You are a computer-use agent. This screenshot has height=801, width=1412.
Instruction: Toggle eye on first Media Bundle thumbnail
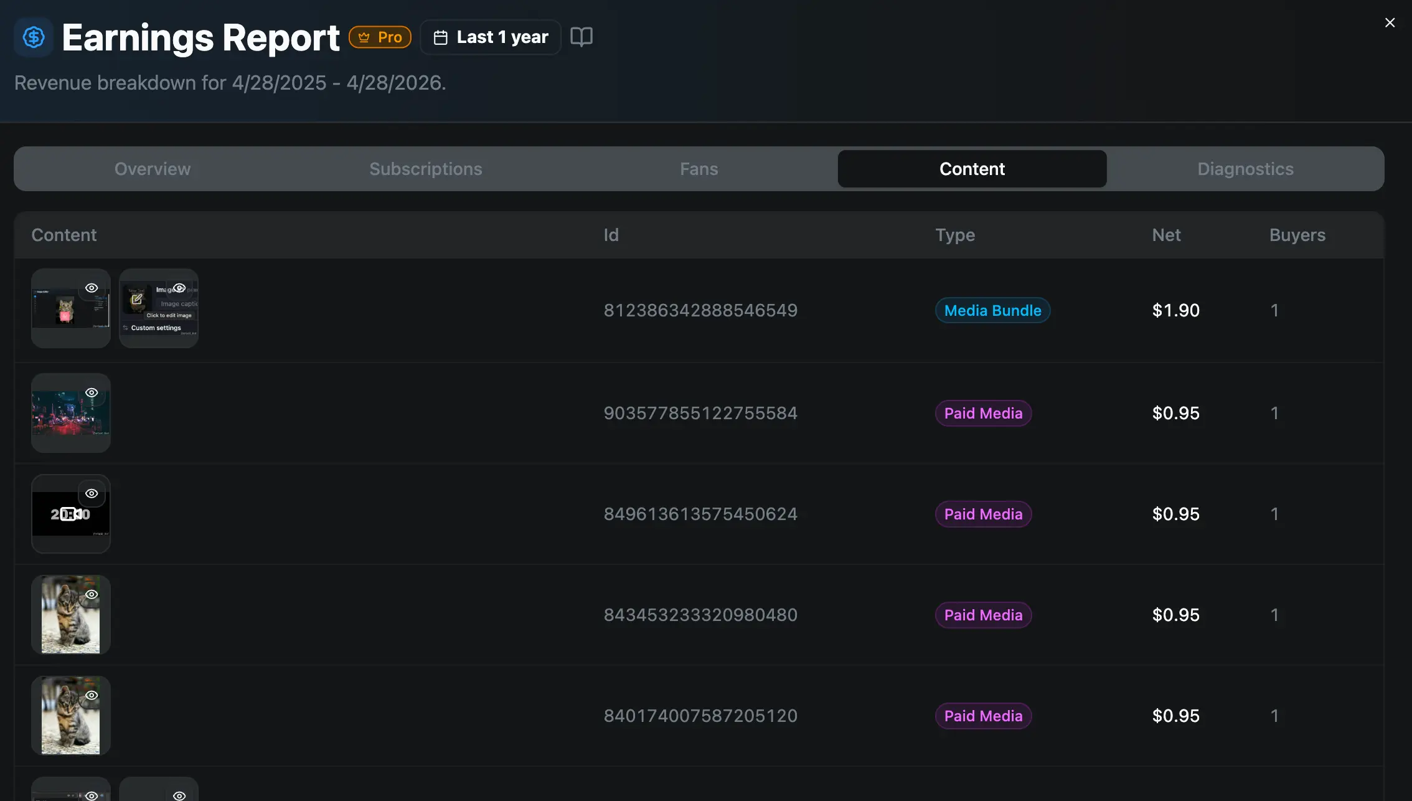(92, 288)
